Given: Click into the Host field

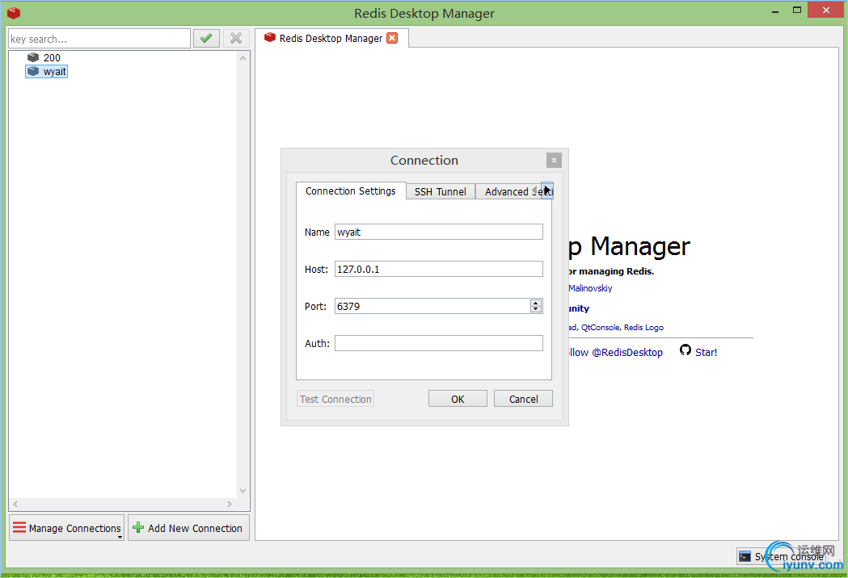Looking at the screenshot, I should (439, 269).
